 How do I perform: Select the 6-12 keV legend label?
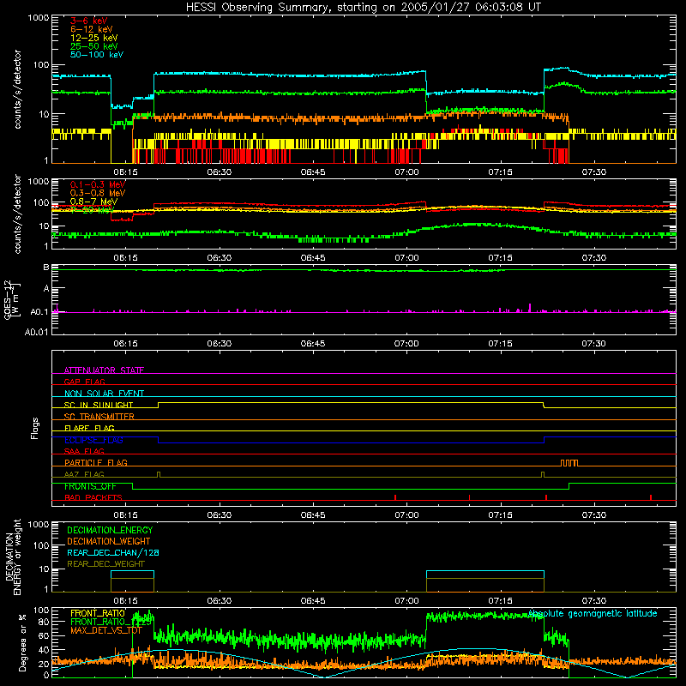pyautogui.click(x=91, y=29)
